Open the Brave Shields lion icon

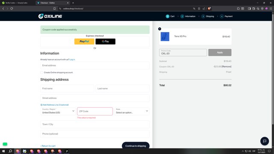pyautogui.click(x=209, y=9)
